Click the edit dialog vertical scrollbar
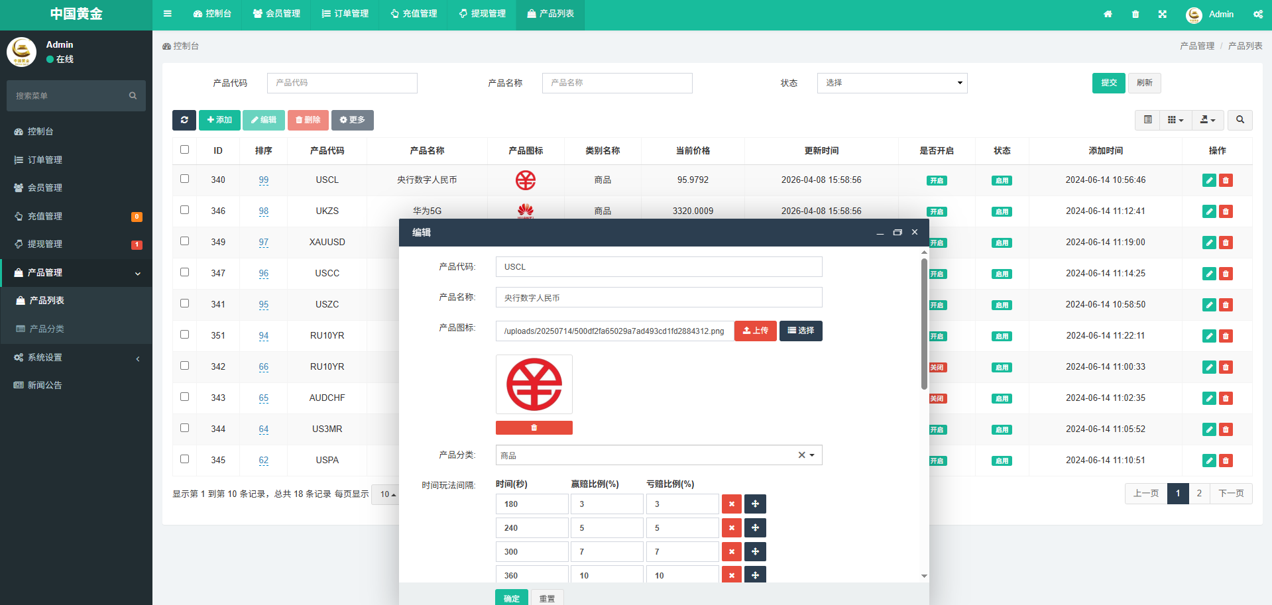1272x605 pixels. point(924,325)
